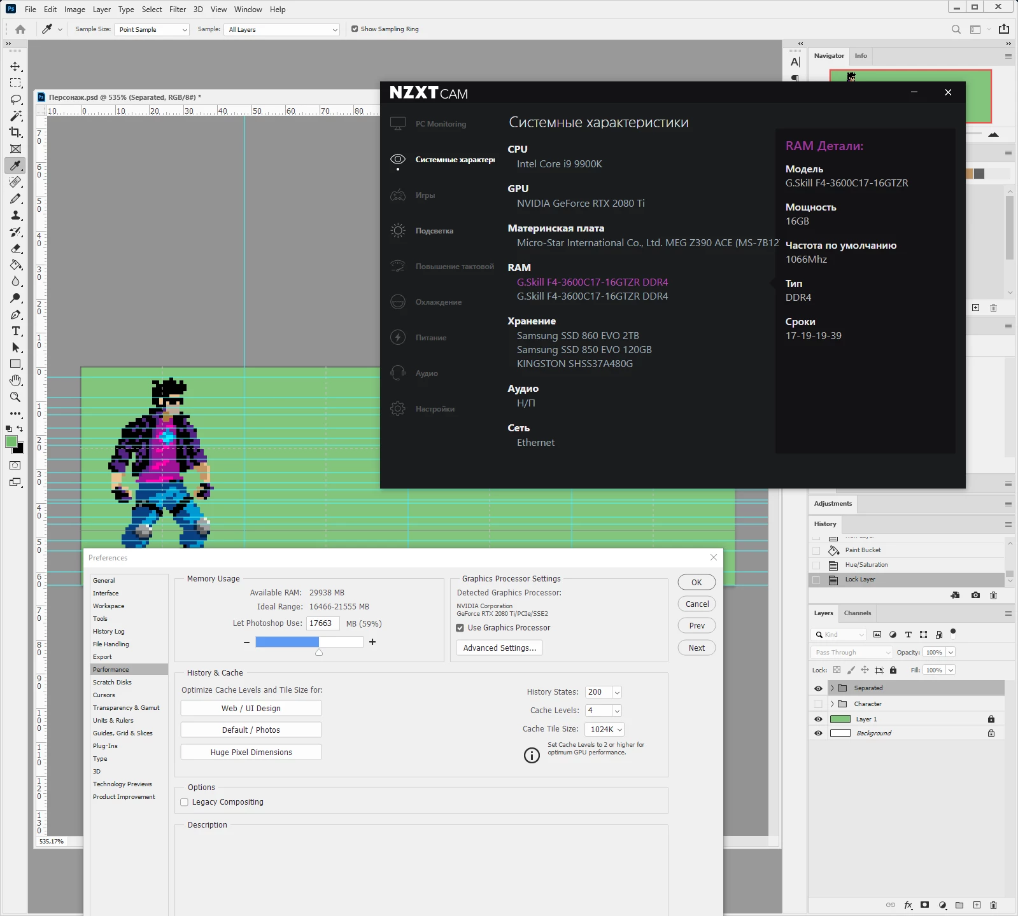Screen dimensions: 1018x916
Task: Select the Magic Wand tool
Action: click(15, 116)
